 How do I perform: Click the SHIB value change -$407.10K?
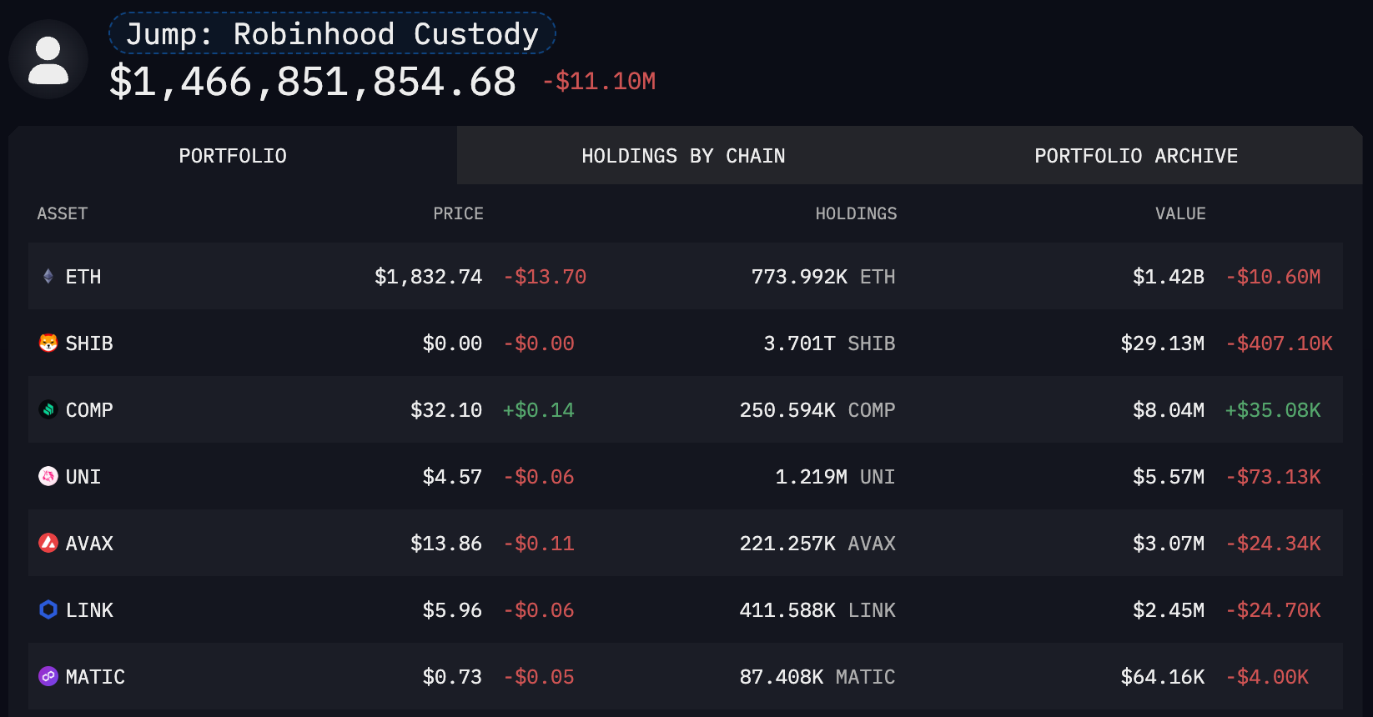click(1279, 343)
